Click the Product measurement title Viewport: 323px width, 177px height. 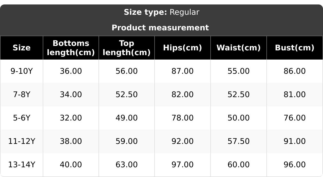160,28
